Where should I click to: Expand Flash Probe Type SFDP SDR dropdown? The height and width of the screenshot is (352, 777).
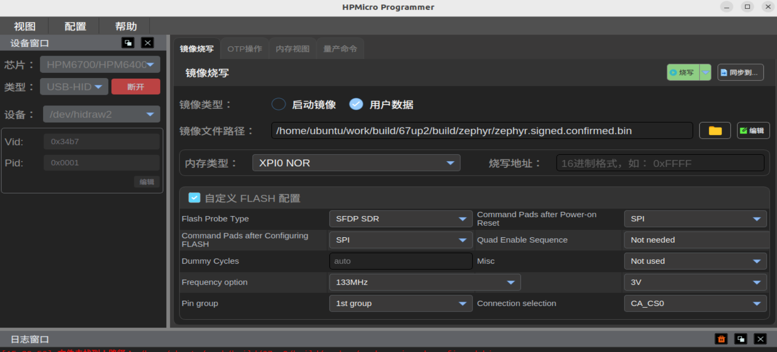[x=401, y=219]
